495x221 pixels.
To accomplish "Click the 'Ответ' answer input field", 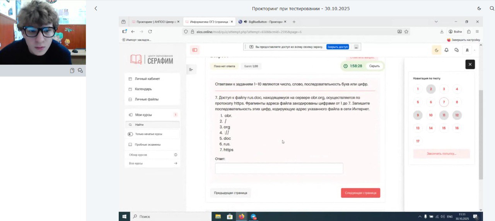I will coord(279,168).
